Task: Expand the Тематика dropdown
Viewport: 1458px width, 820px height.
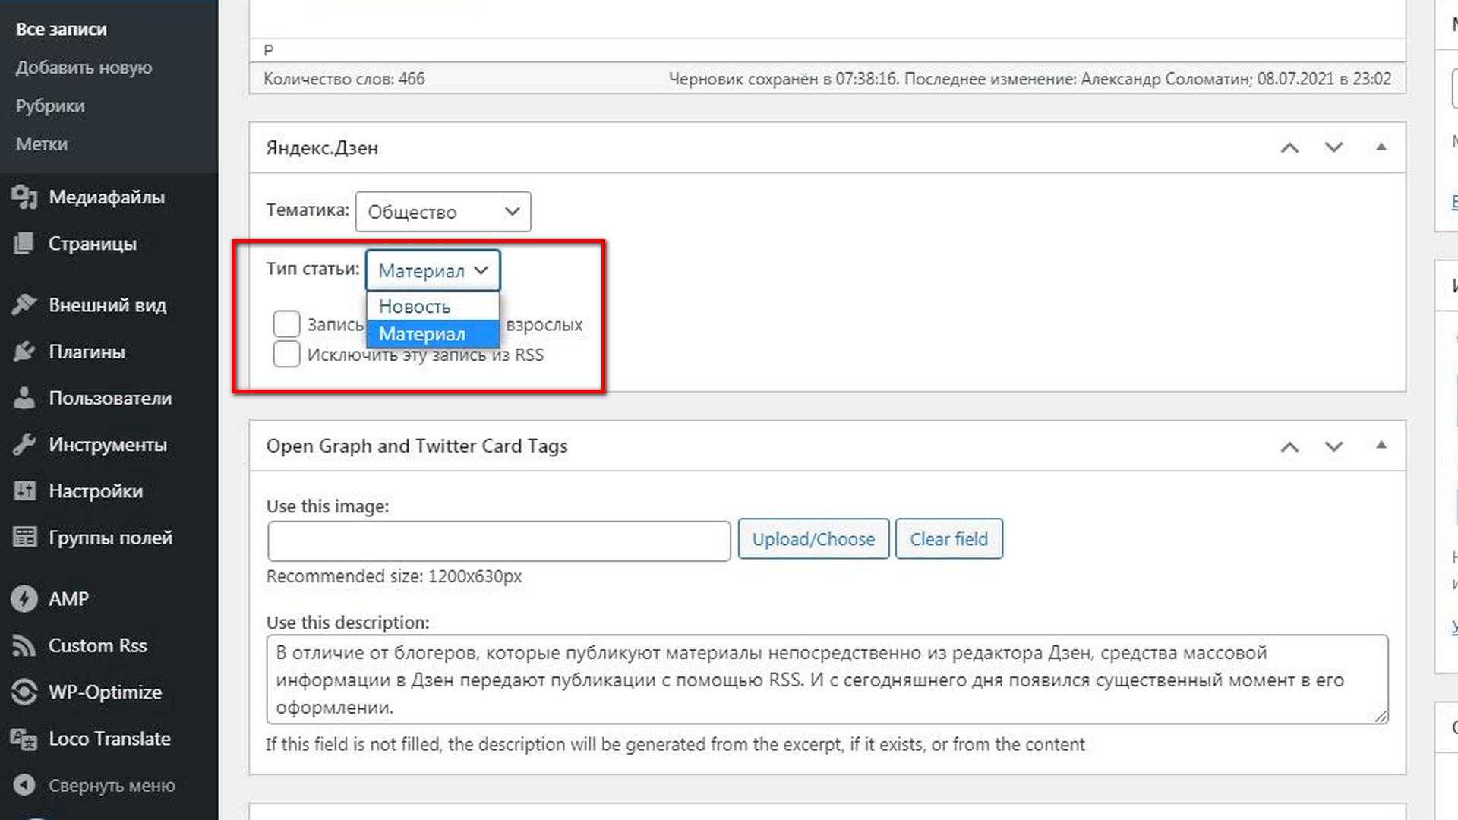Action: point(442,210)
